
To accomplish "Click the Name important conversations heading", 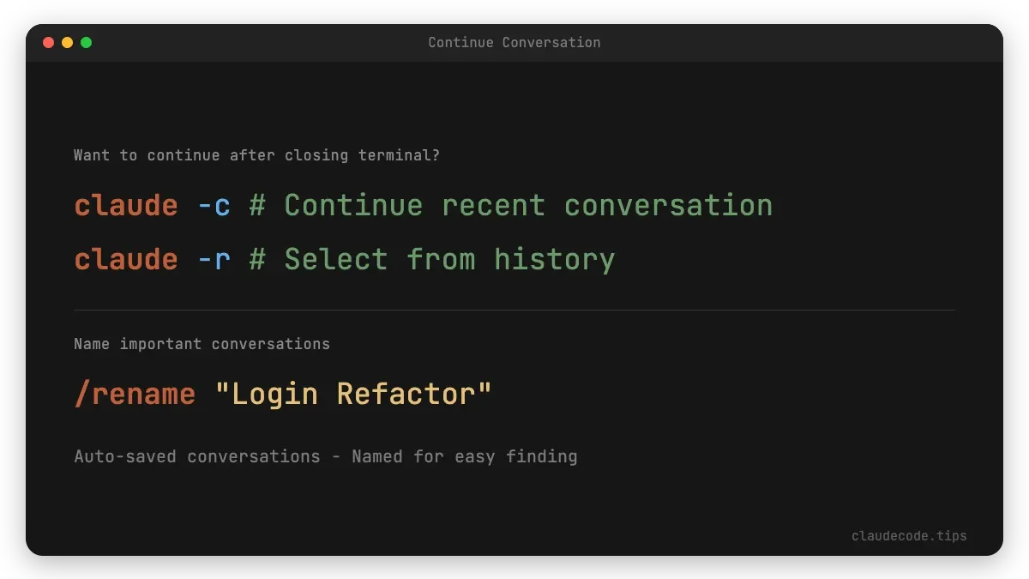I will (201, 343).
